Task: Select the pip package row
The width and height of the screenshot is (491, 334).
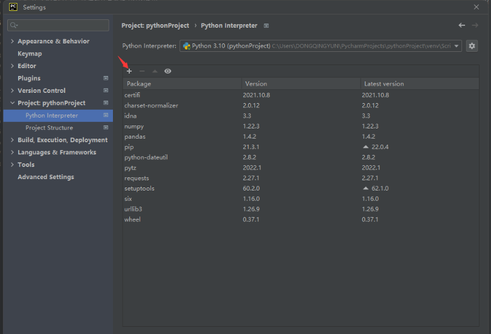Action: tap(301, 147)
